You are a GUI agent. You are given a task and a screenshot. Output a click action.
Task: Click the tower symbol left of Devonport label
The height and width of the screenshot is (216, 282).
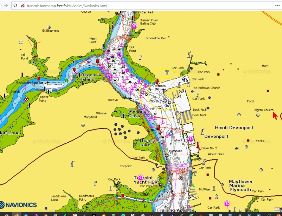202,132
